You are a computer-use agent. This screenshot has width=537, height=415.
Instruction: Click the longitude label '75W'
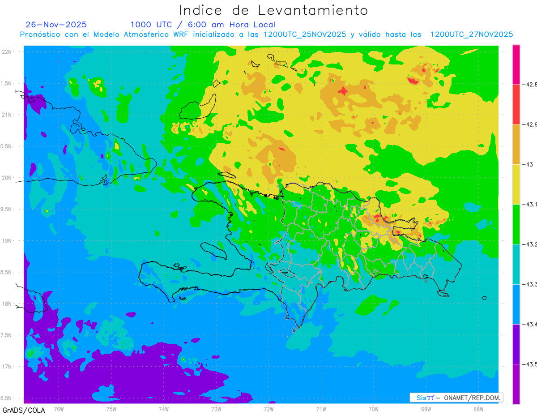click(x=111, y=409)
